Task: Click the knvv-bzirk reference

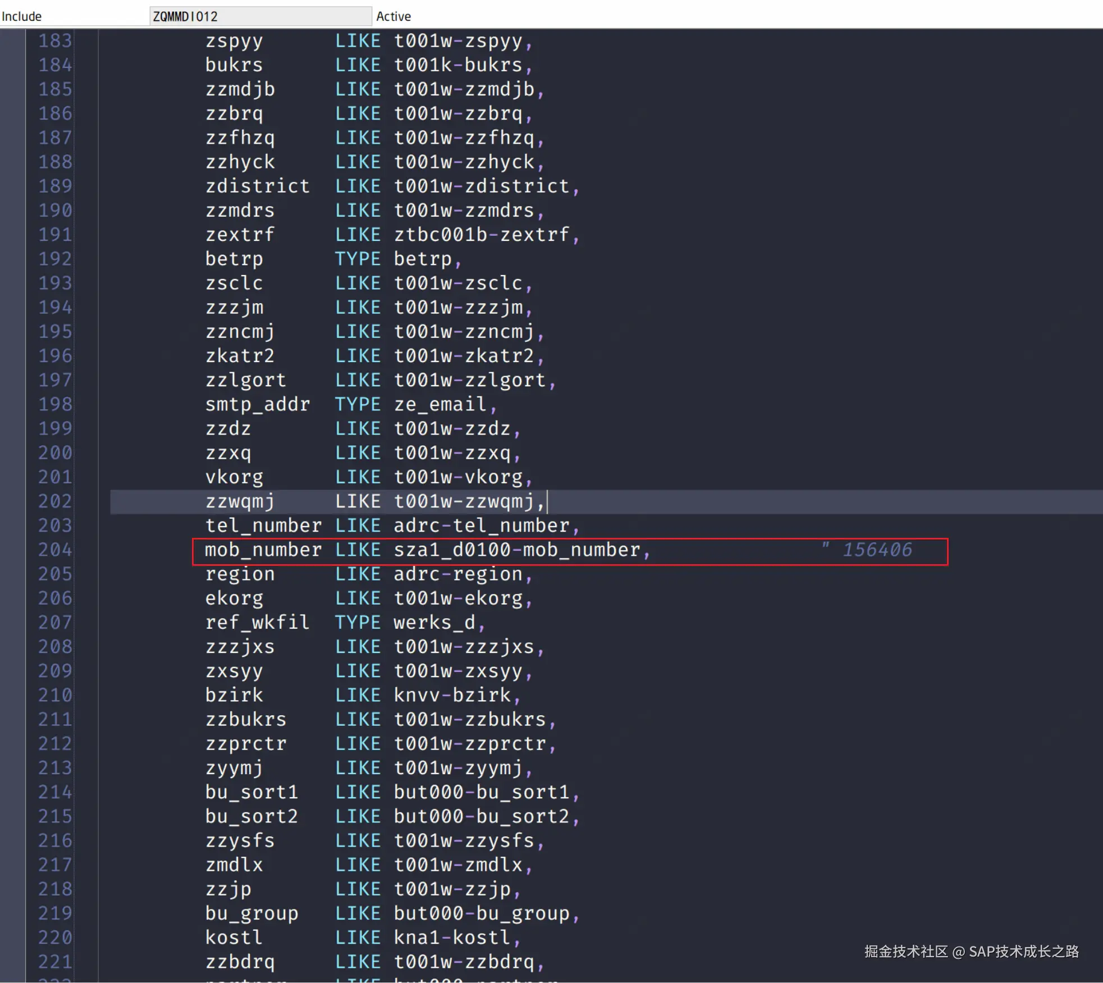Action: click(x=452, y=695)
